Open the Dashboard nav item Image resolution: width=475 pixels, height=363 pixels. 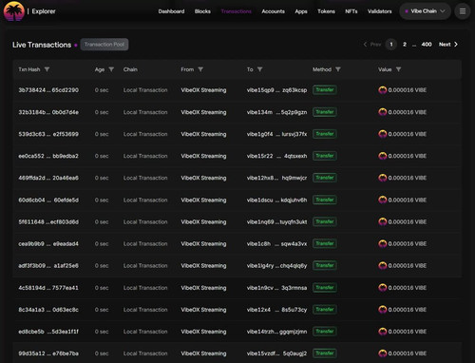pyautogui.click(x=171, y=11)
